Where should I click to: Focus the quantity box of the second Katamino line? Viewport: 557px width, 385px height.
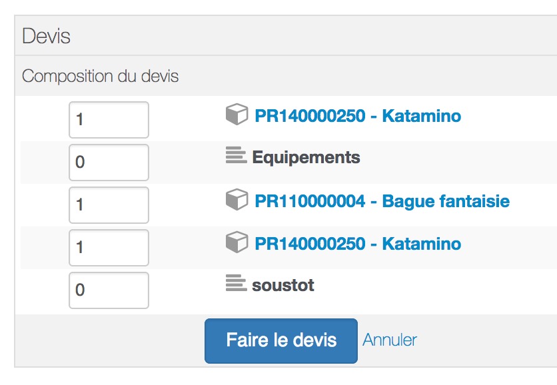(x=109, y=248)
